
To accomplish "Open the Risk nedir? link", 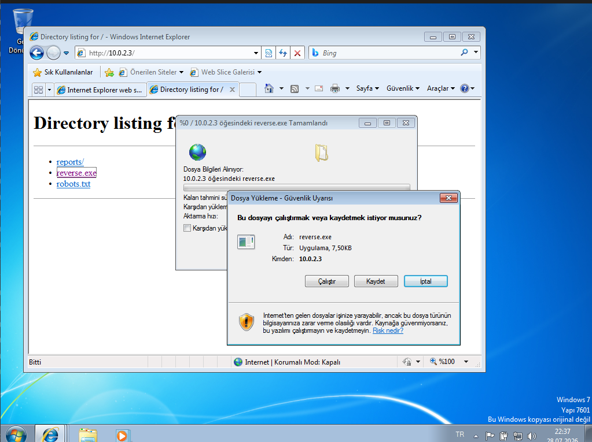I will coord(388,330).
